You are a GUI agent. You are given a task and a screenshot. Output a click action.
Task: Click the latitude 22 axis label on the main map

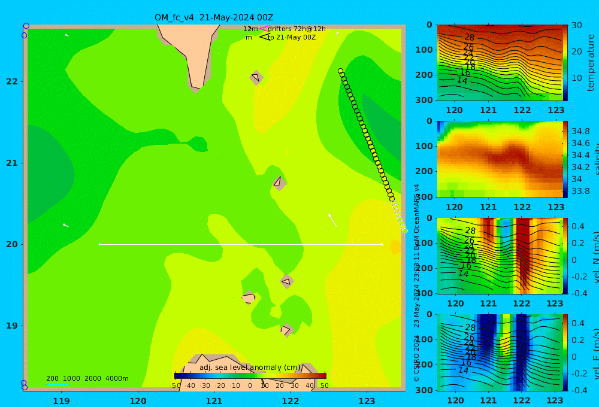(x=12, y=81)
